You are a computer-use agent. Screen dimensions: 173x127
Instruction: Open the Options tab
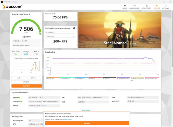165,7
